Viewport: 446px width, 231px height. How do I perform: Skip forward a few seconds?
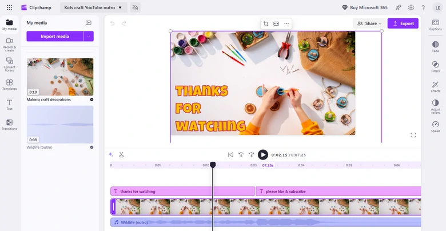click(x=252, y=155)
